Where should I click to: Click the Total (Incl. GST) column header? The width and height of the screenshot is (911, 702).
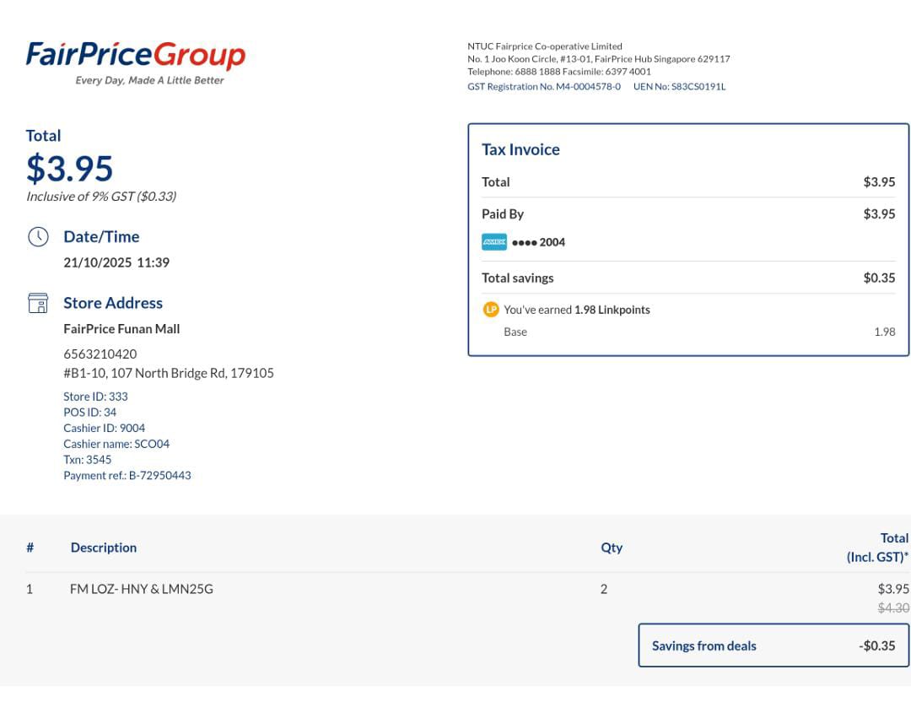[877, 548]
